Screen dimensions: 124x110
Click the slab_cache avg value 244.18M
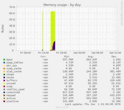click(x=92, y=72)
